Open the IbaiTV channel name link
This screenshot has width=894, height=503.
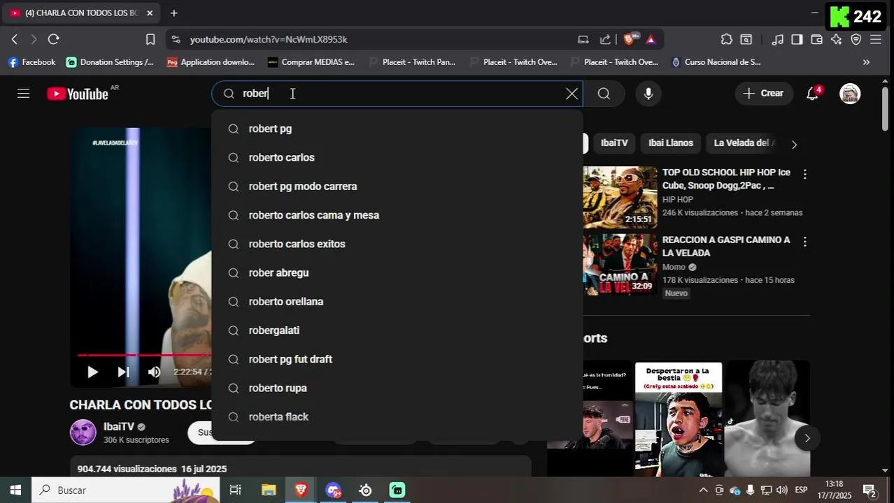click(x=119, y=427)
